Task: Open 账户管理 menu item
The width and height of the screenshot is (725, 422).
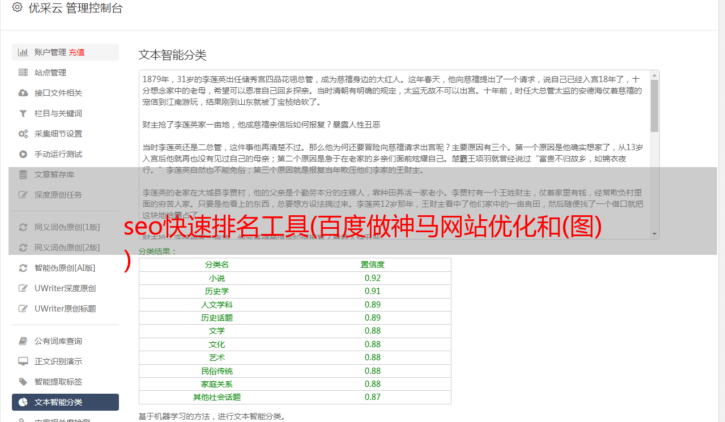Action: coord(65,52)
